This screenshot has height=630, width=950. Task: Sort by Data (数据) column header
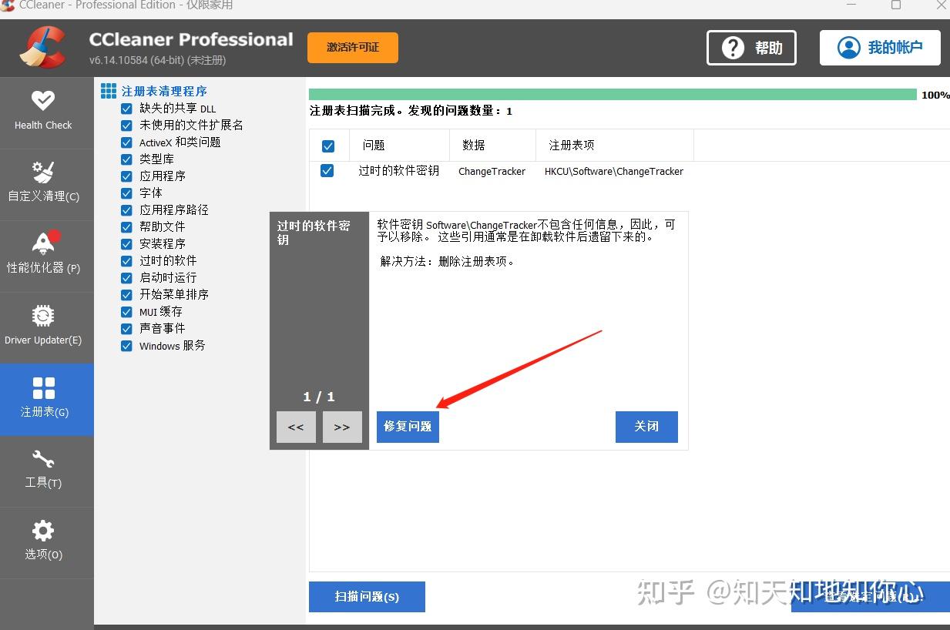coord(492,145)
